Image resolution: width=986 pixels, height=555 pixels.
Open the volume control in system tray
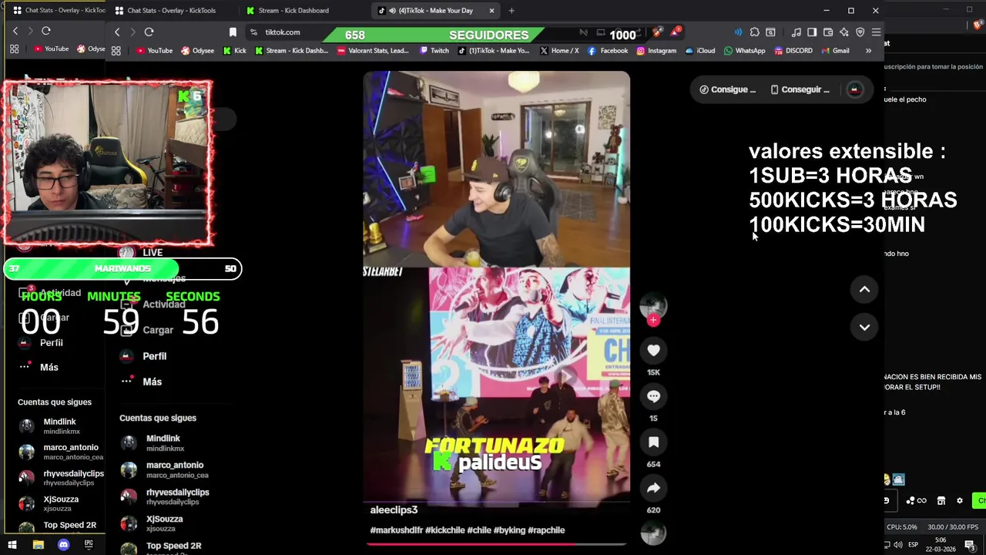coord(897,545)
